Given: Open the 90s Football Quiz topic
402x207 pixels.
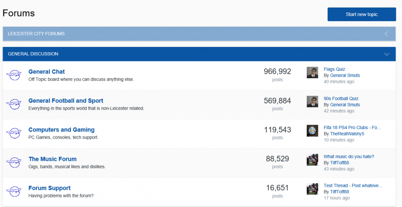Looking at the screenshot, I should [341, 99].
